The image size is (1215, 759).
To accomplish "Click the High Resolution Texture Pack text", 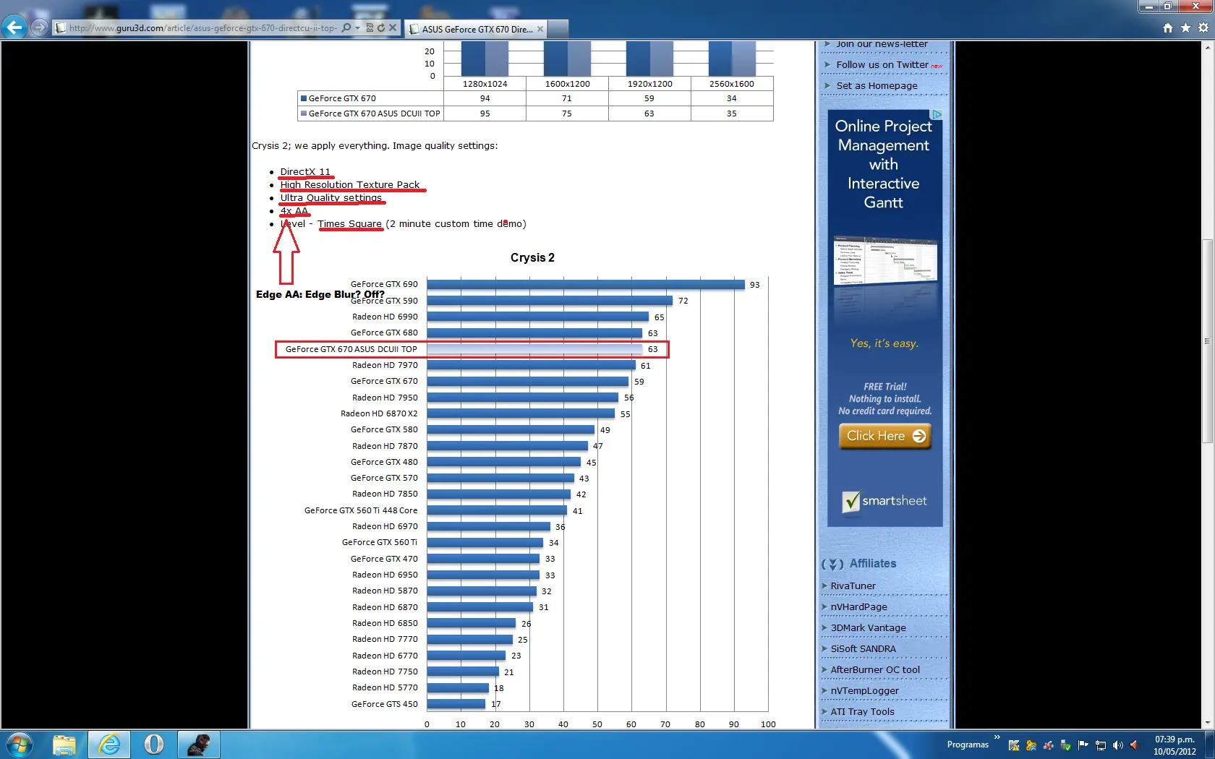I will pyautogui.click(x=350, y=185).
